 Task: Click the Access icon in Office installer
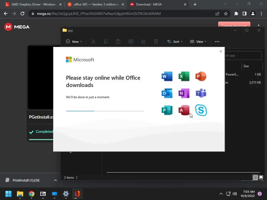coord(184,110)
